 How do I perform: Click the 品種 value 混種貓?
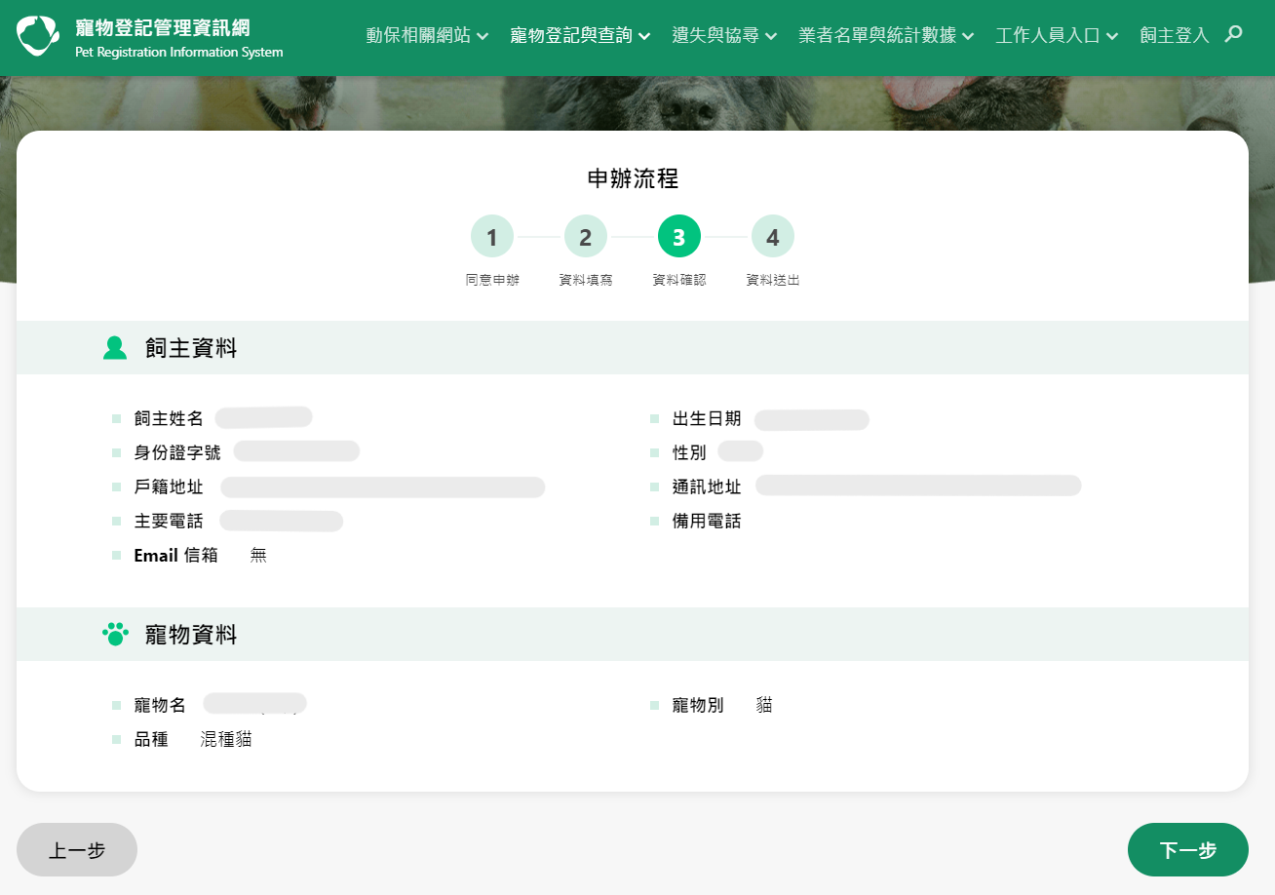(x=225, y=739)
